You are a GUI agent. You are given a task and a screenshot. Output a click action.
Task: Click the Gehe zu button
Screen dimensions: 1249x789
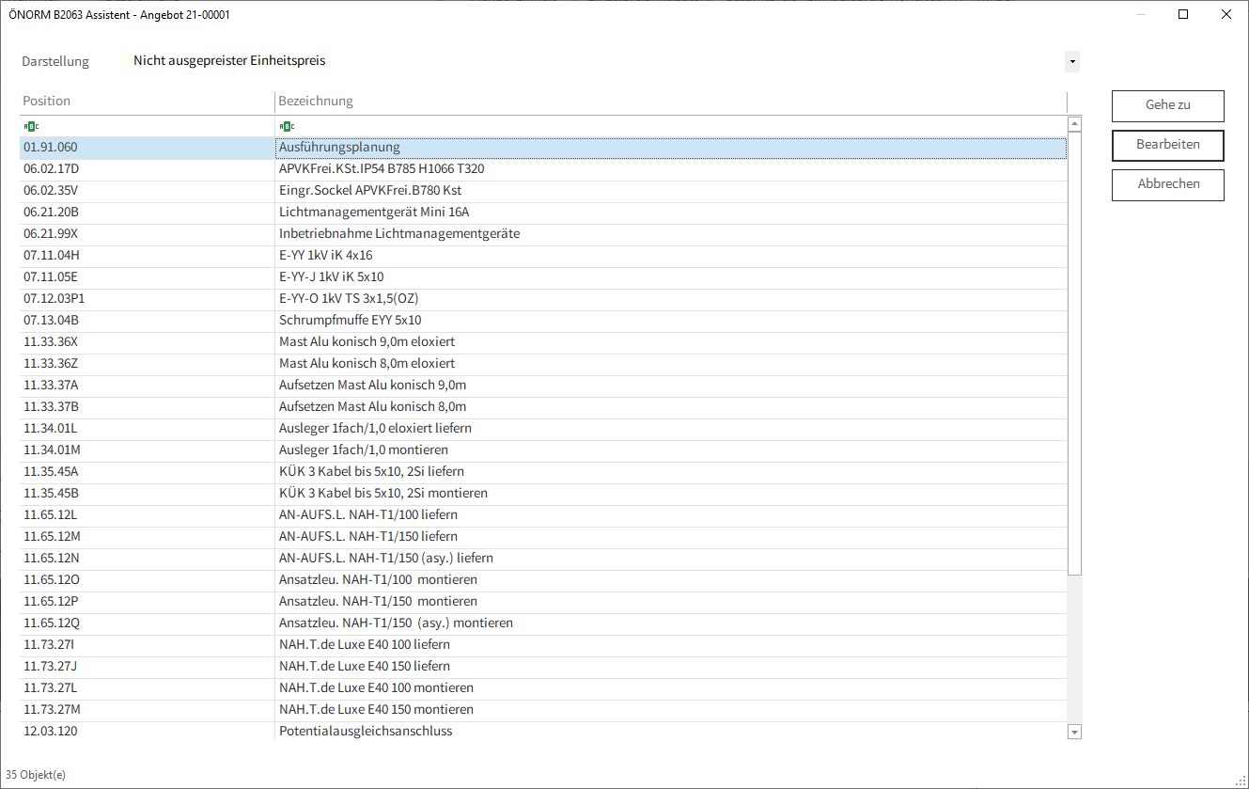tap(1167, 105)
